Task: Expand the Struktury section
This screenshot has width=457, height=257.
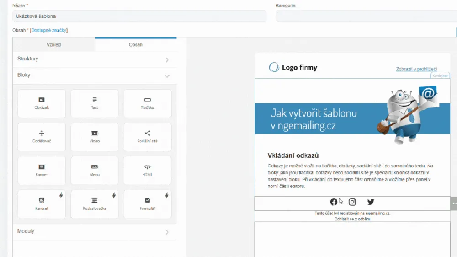Action: [94, 59]
